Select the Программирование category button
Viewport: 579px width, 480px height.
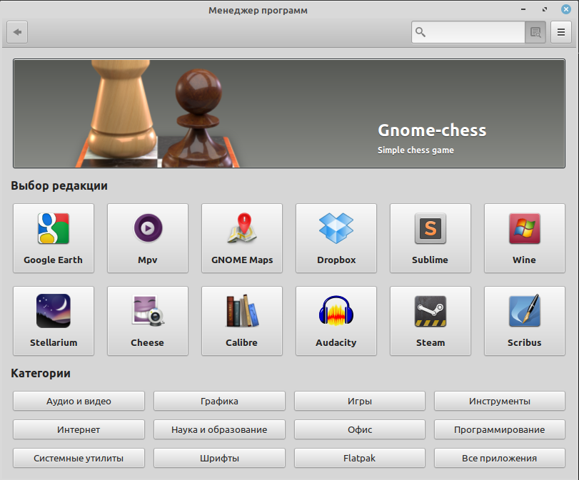[x=500, y=429]
